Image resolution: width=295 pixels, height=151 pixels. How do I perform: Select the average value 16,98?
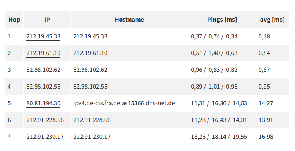point(266,137)
